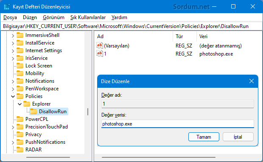Maximize the Registry Editor window
Viewport: 263px width, 162px height.
[x=233, y=6]
